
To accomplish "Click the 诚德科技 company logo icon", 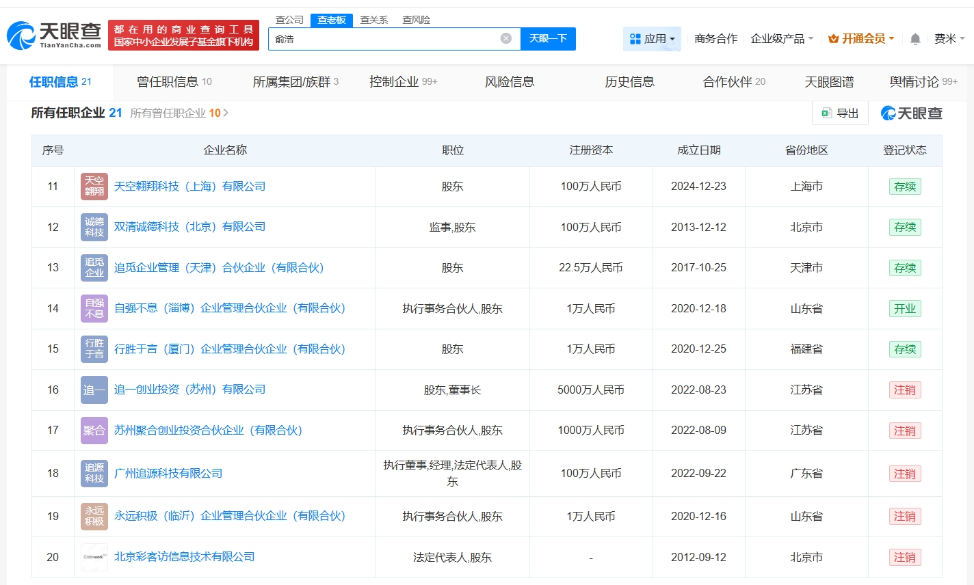I will [x=94, y=227].
